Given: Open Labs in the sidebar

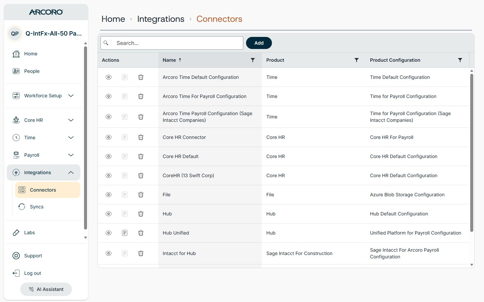Looking at the screenshot, I should point(43,233).
